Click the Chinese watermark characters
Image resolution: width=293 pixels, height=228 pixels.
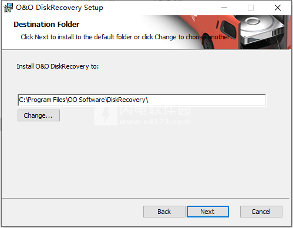tap(154, 110)
